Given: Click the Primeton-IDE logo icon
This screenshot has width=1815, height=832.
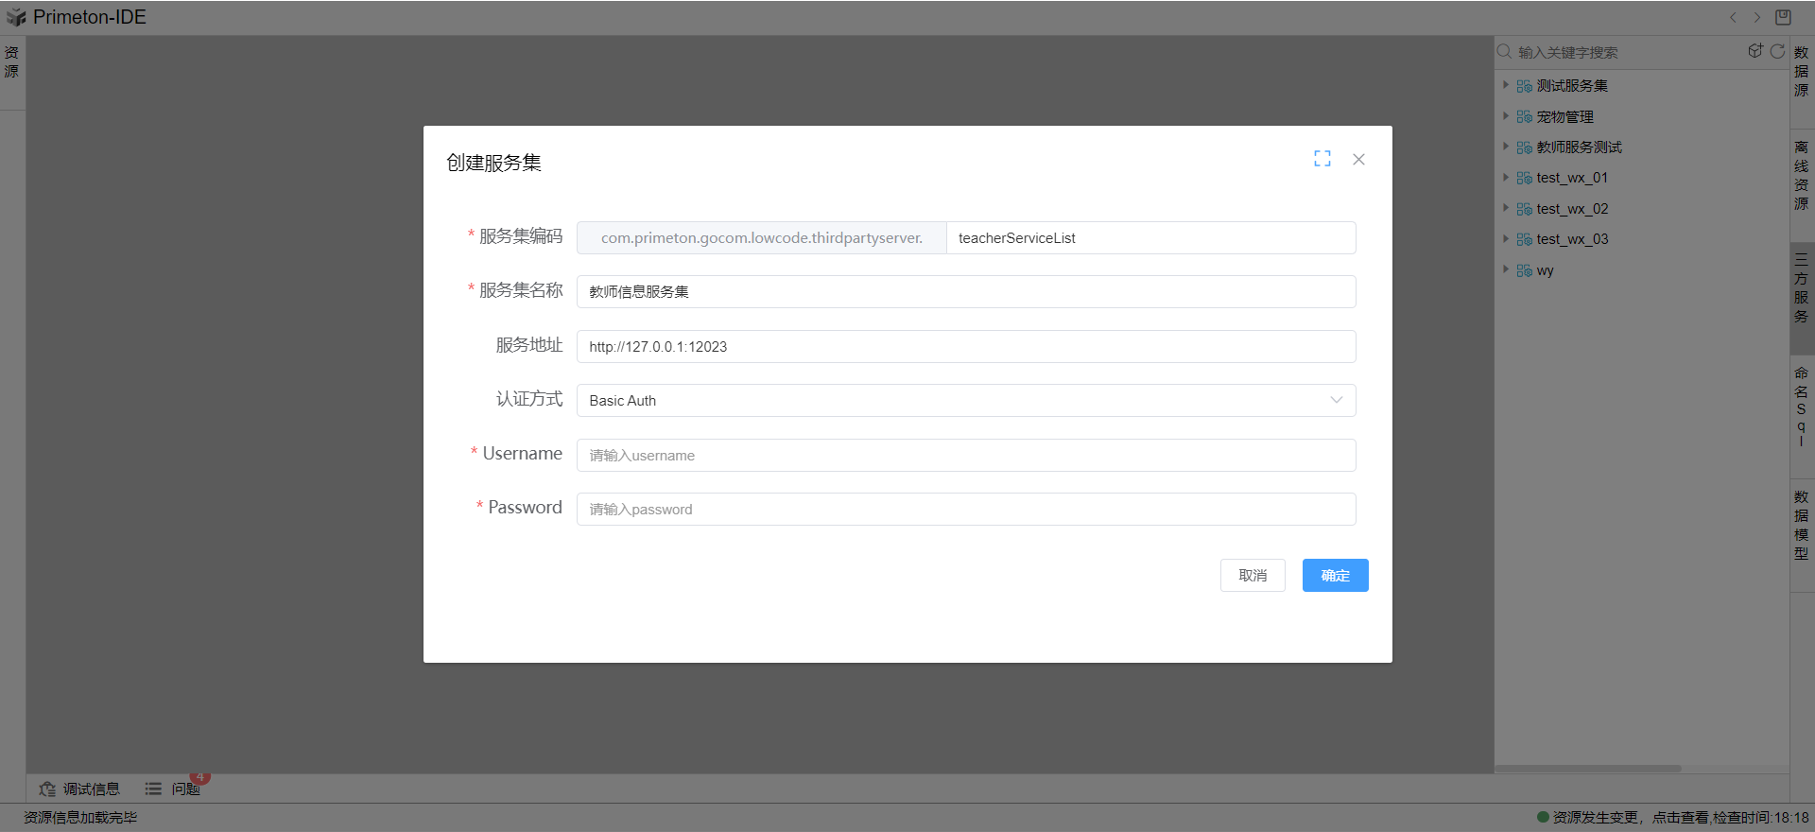Looking at the screenshot, I should pos(16,17).
